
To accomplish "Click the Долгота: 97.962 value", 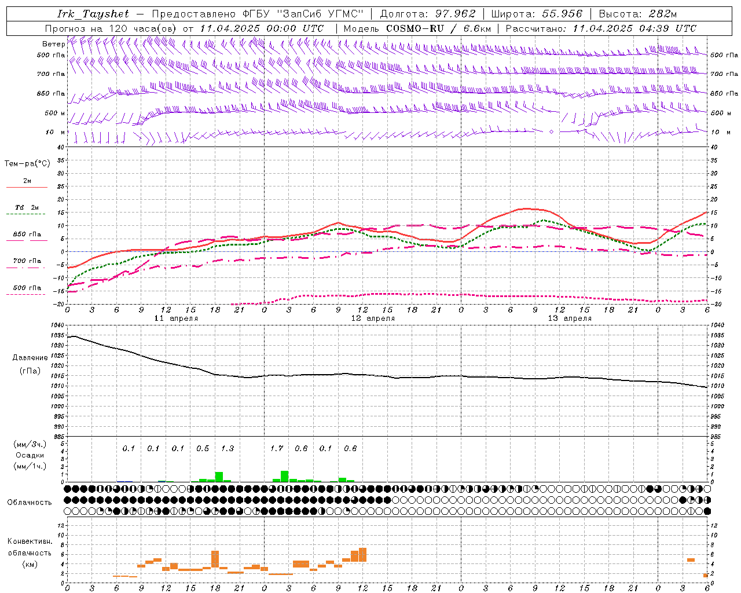I will click(428, 14).
